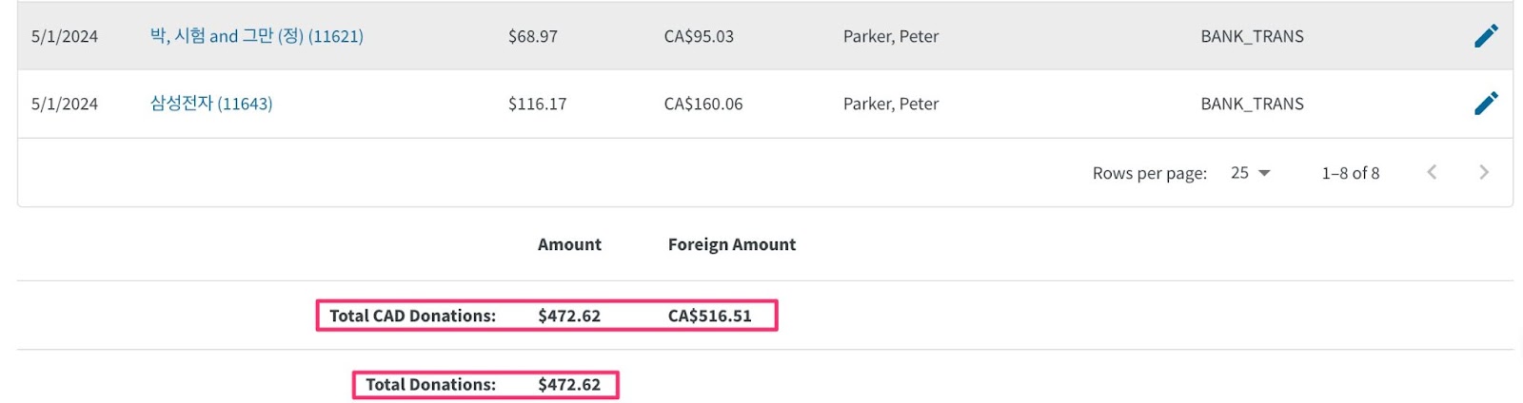Select the CA$160.06 foreign amount cell
This screenshot has height=403, width=1523.
[x=703, y=104]
